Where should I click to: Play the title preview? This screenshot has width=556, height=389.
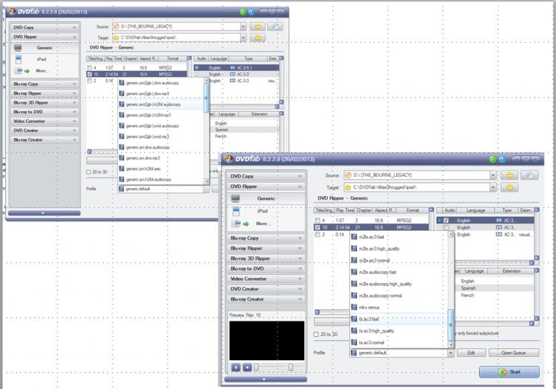pos(236,368)
